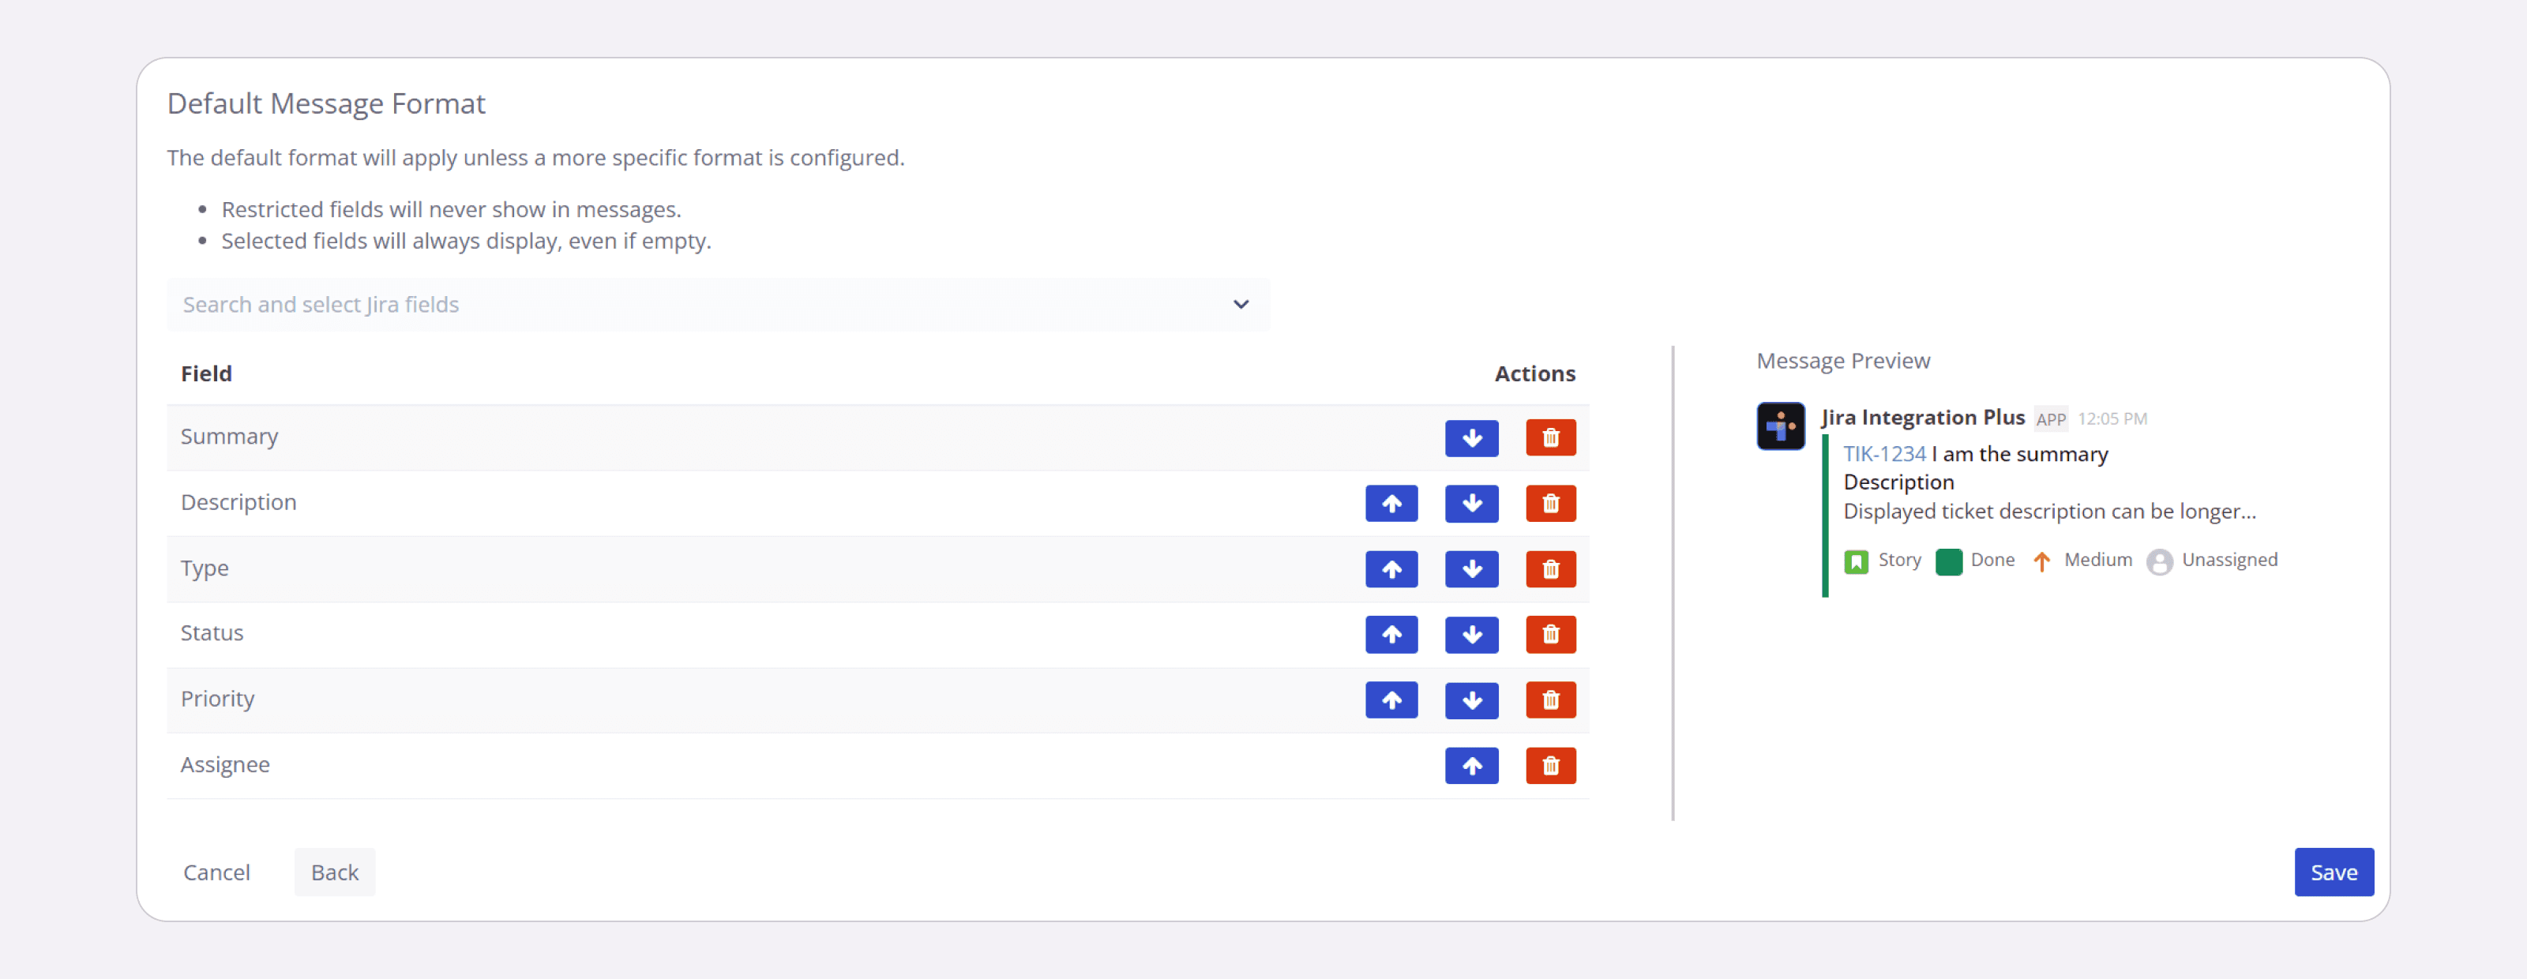Click the Unassigned avatar icon
This screenshot has width=2527, height=979.
2159,561
